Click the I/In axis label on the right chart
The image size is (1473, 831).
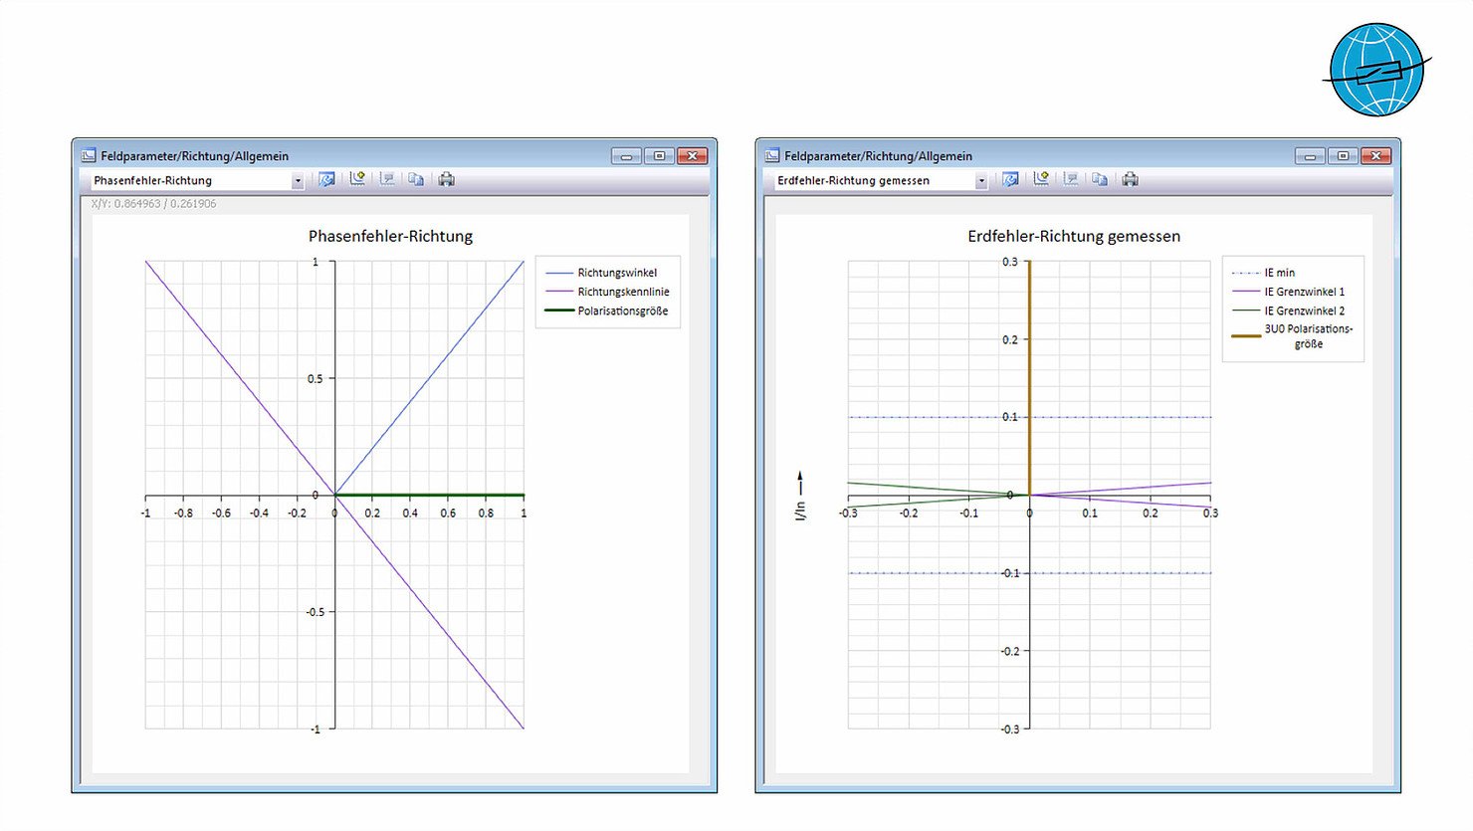coord(799,496)
